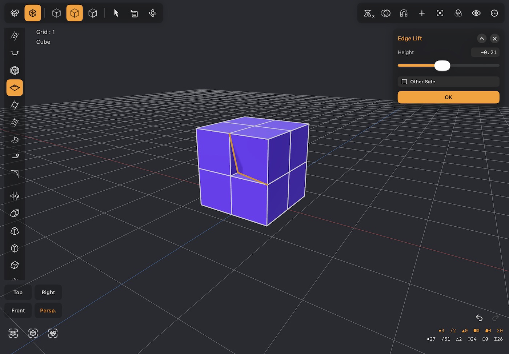Click the Grid : 1 label
The width and height of the screenshot is (509, 354).
tap(45, 32)
